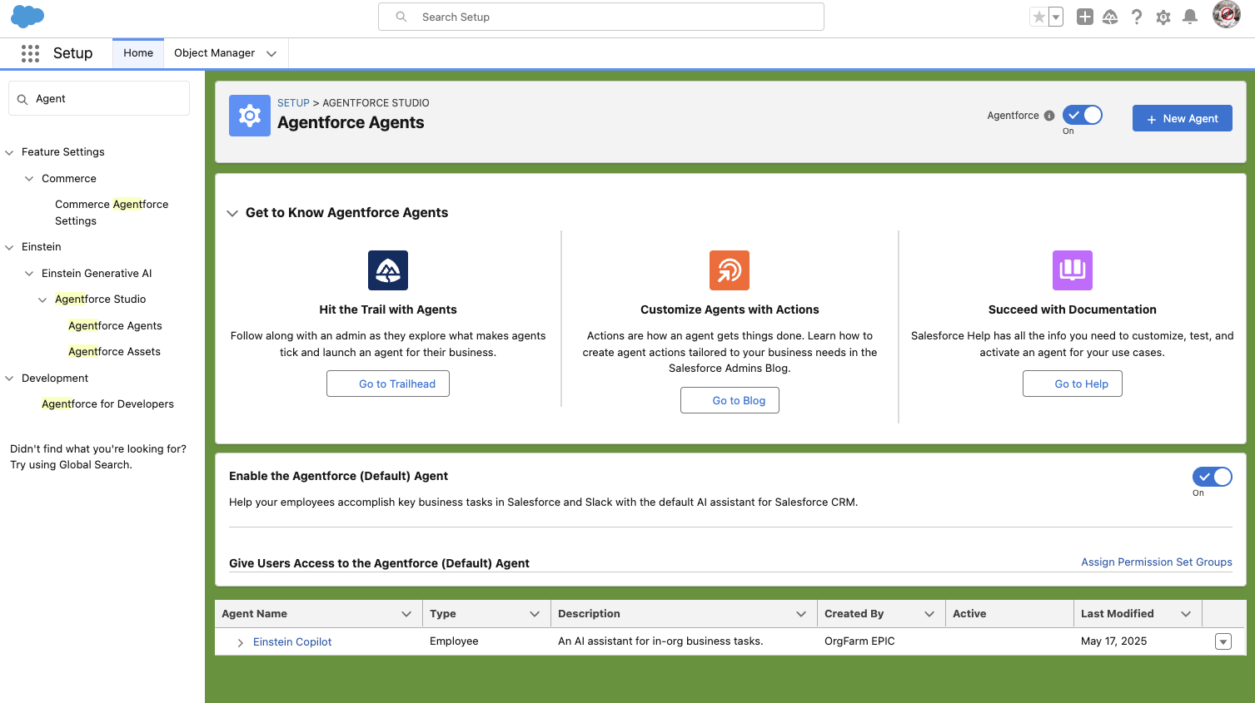Click the Quick Find magnifier icon
This screenshot has width=1255, height=703.
22,99
